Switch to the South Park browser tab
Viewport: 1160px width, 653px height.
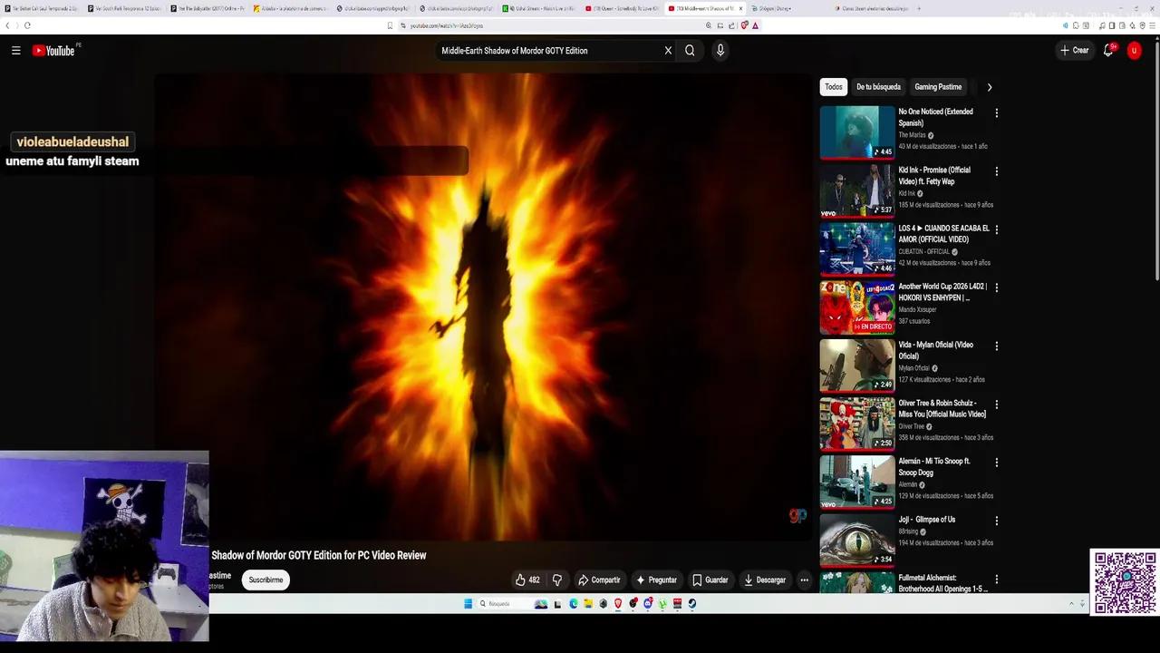[124, 8]
